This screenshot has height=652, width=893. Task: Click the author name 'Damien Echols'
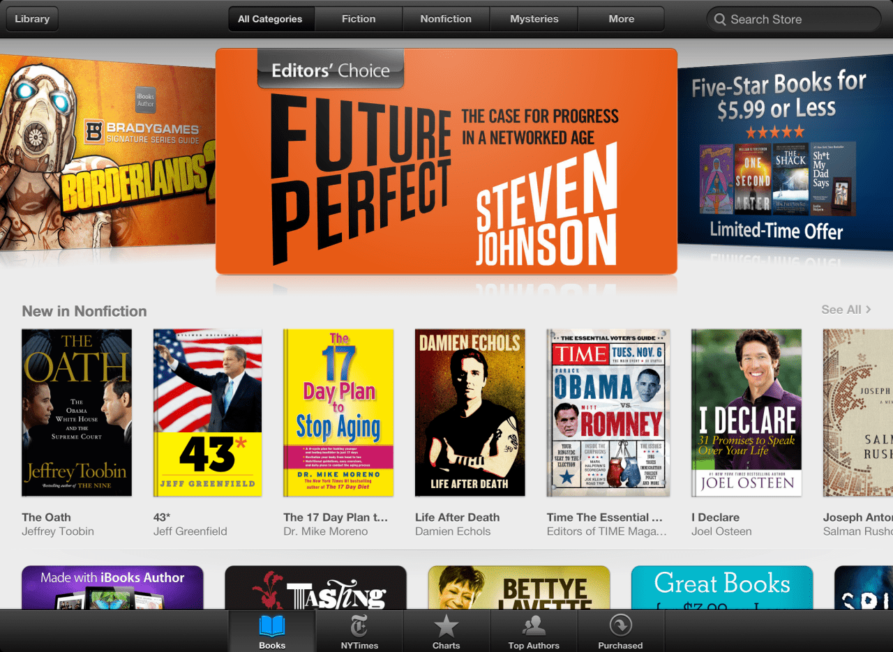pos(453,531)
